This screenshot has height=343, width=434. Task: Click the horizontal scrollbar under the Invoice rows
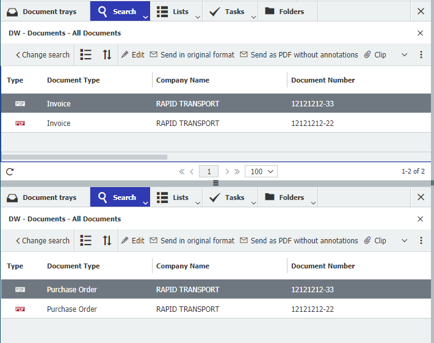(x=84, y=157)
